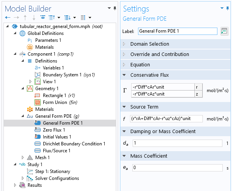
Task: Open the dropdown arrow next to Collapse All
Action: pos(59,18)
